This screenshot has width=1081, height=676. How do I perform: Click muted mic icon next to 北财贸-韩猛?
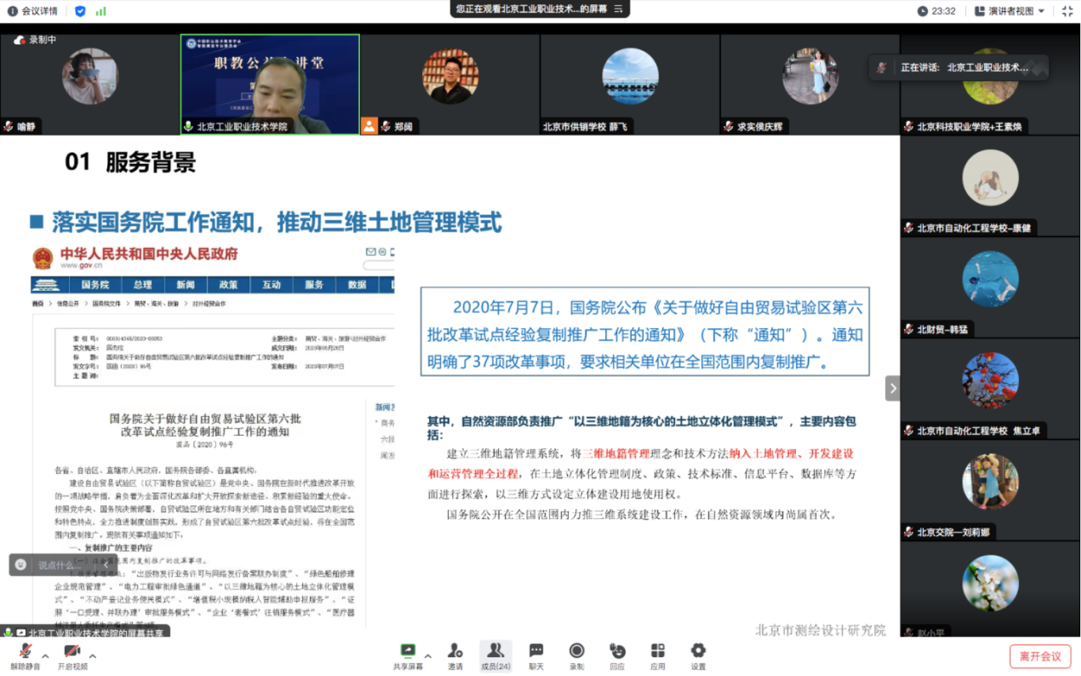click(908, 329)
